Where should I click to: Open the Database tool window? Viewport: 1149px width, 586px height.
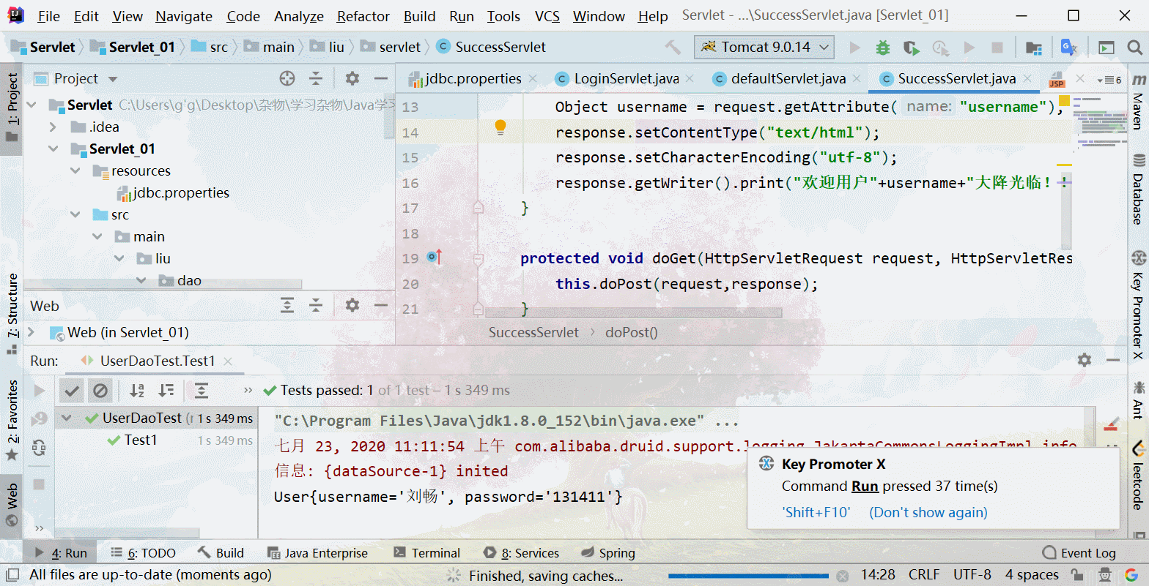[1138, 189]
